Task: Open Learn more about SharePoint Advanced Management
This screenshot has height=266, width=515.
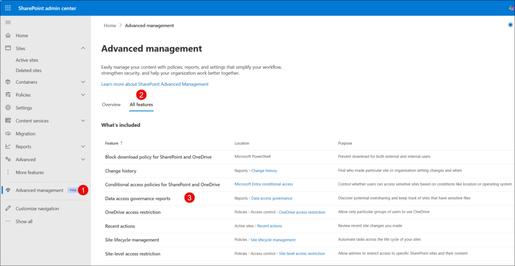Action: point(155,84)
